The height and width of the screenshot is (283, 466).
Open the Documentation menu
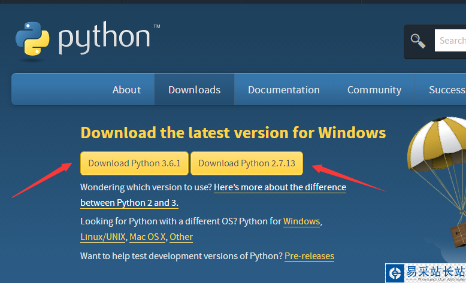[x=283, y=90]
